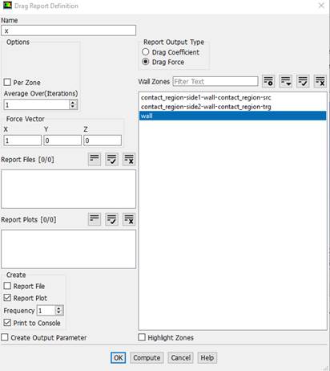Deselect all Report Plots icon
Viewport: 330px width, 371px height.
pos(129,219)
